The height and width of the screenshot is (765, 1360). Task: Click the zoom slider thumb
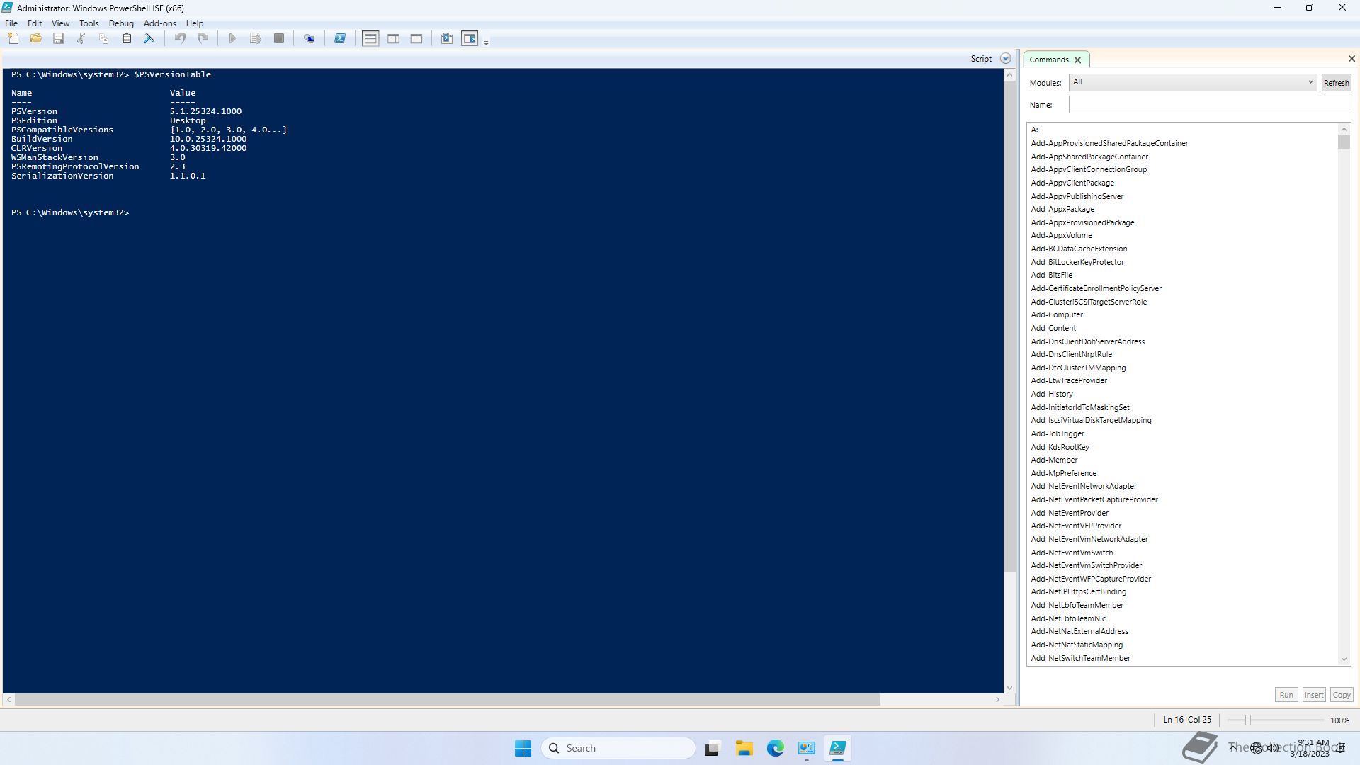(x=1248, y=720)
